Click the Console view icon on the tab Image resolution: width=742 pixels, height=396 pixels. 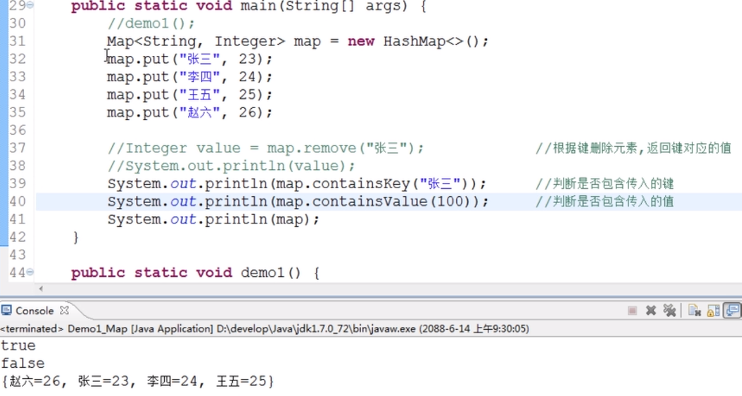tap(6, 310)
